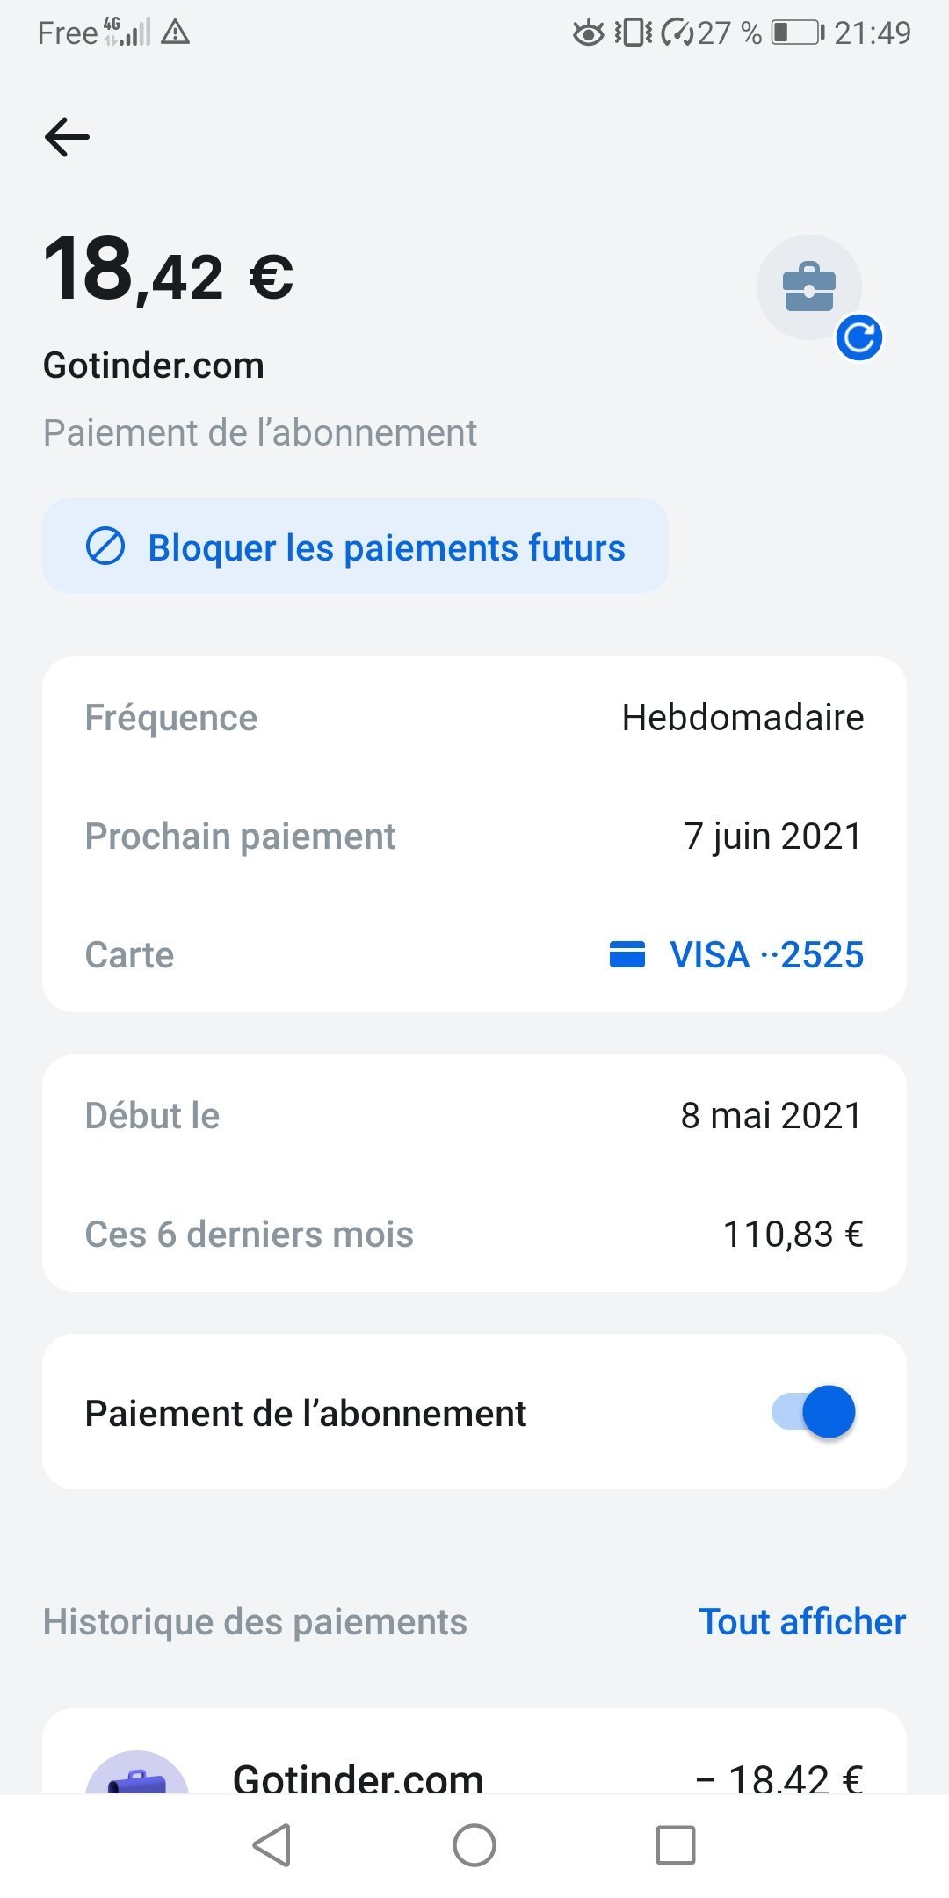Tap the Prochain paiement date row

[474, 836]
